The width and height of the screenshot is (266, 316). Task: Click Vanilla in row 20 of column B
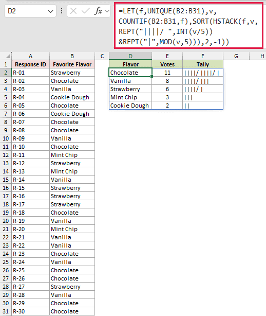coord(72,221)
